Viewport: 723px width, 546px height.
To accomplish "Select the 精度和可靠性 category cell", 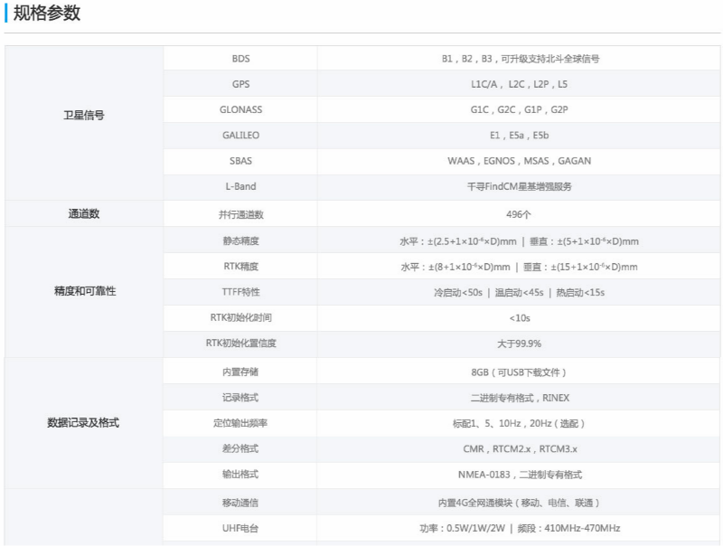I will [84, 292].
